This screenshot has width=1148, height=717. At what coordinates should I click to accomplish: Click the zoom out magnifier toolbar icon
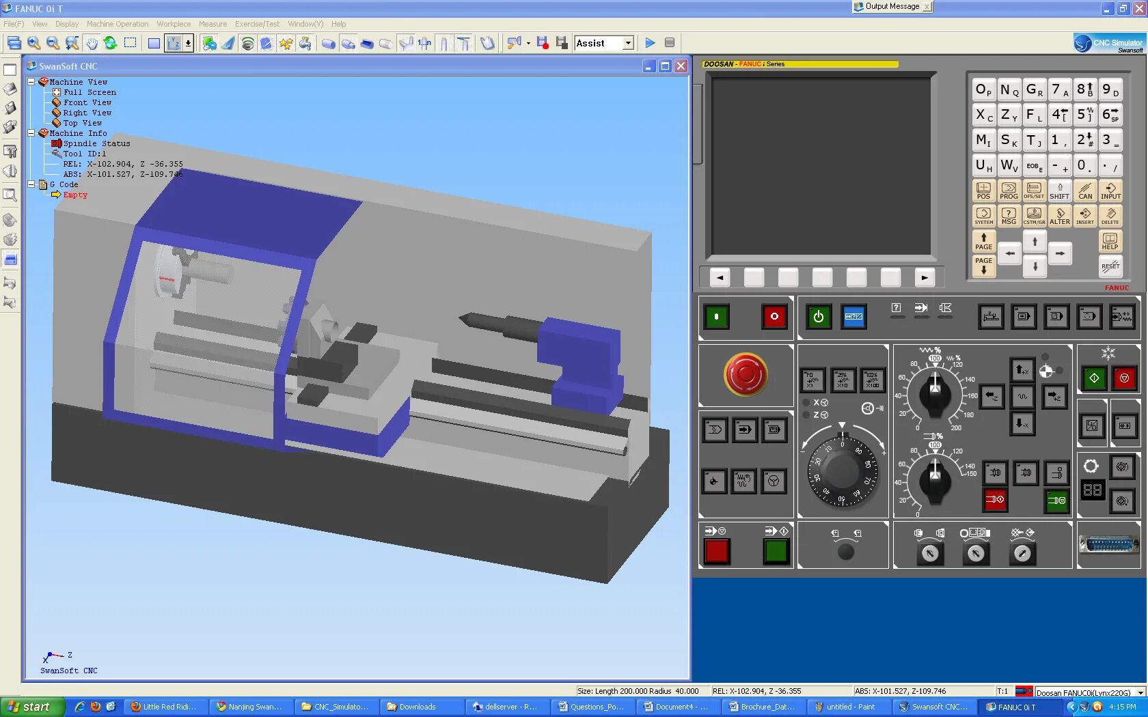click(x=53, y=43)
